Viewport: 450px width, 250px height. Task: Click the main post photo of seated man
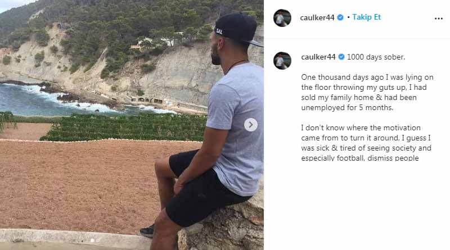pyautogui.click(x=132, y=125)
